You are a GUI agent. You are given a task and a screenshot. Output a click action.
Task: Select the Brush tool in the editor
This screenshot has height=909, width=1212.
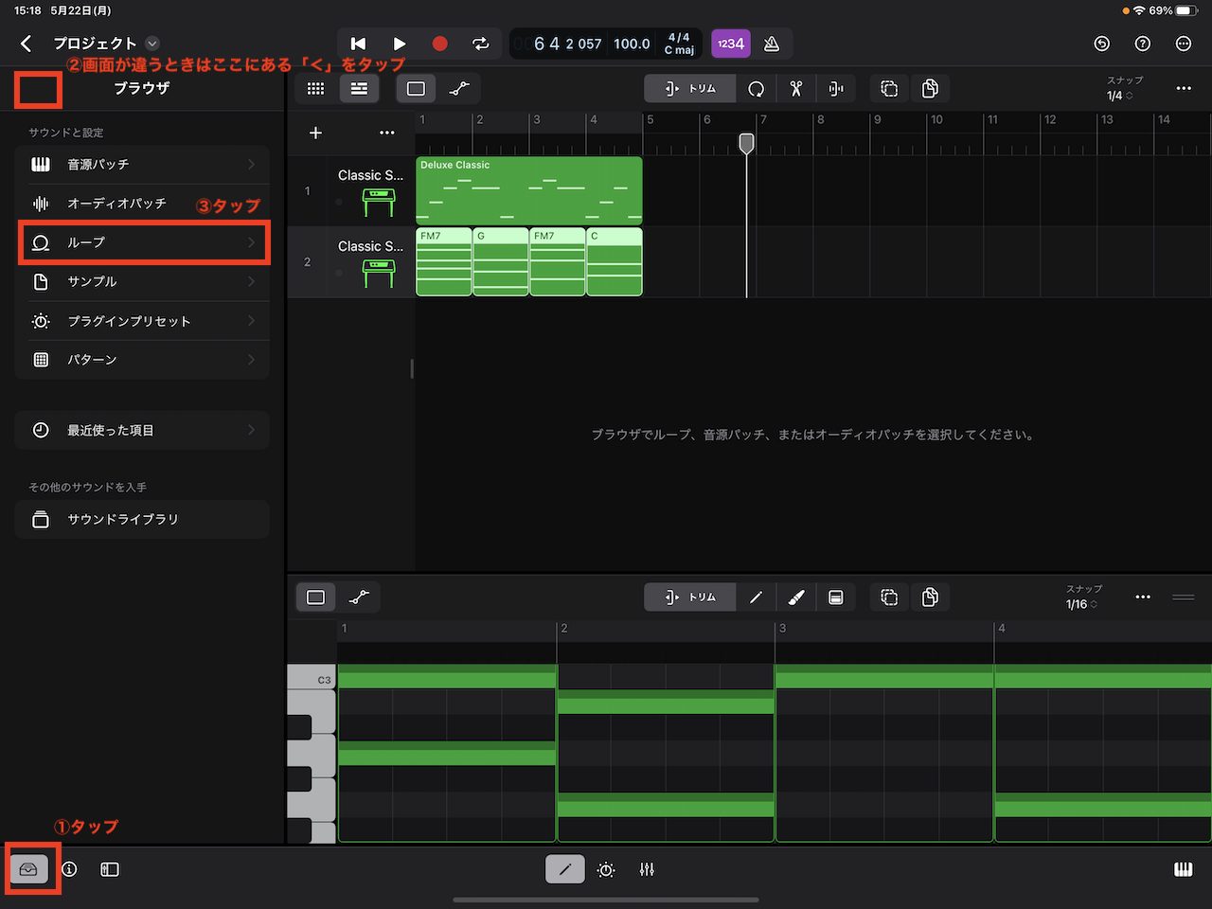(x=795, y=597)
